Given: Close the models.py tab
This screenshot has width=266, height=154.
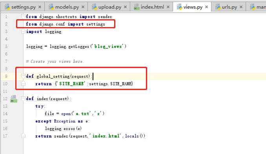Looking at the screenshot, I should tap(83, 7).
